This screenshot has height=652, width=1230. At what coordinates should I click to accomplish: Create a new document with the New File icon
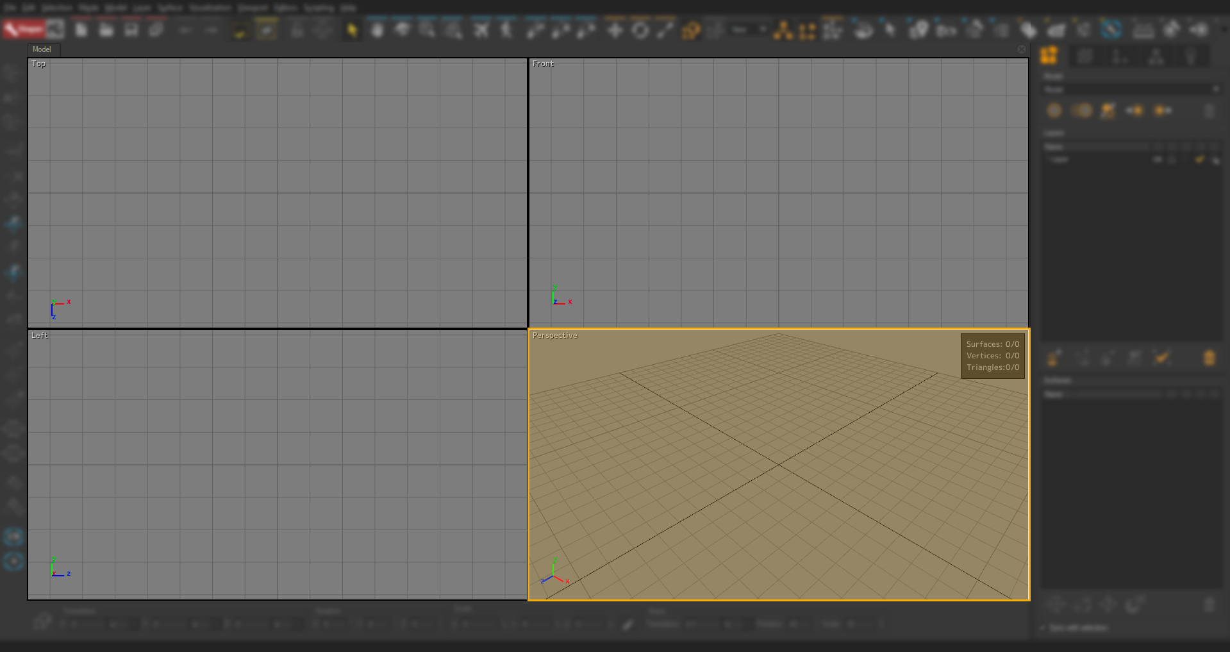click(80, 29)
